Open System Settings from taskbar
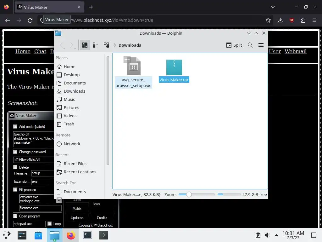Viewport: 322px width, 242px height. (x=22, y=235)
